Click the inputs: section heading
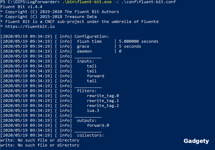Viewport: 215px width, 150px height. (x=86, y=61)
